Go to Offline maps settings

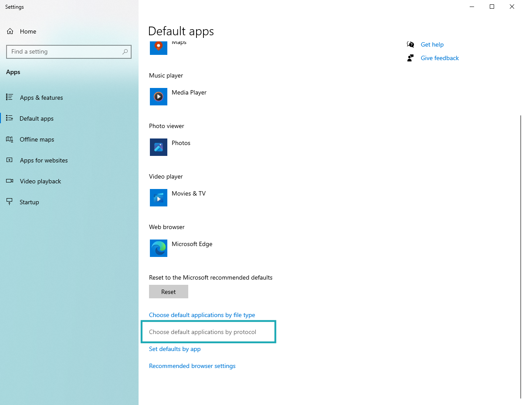pos(69,139)
